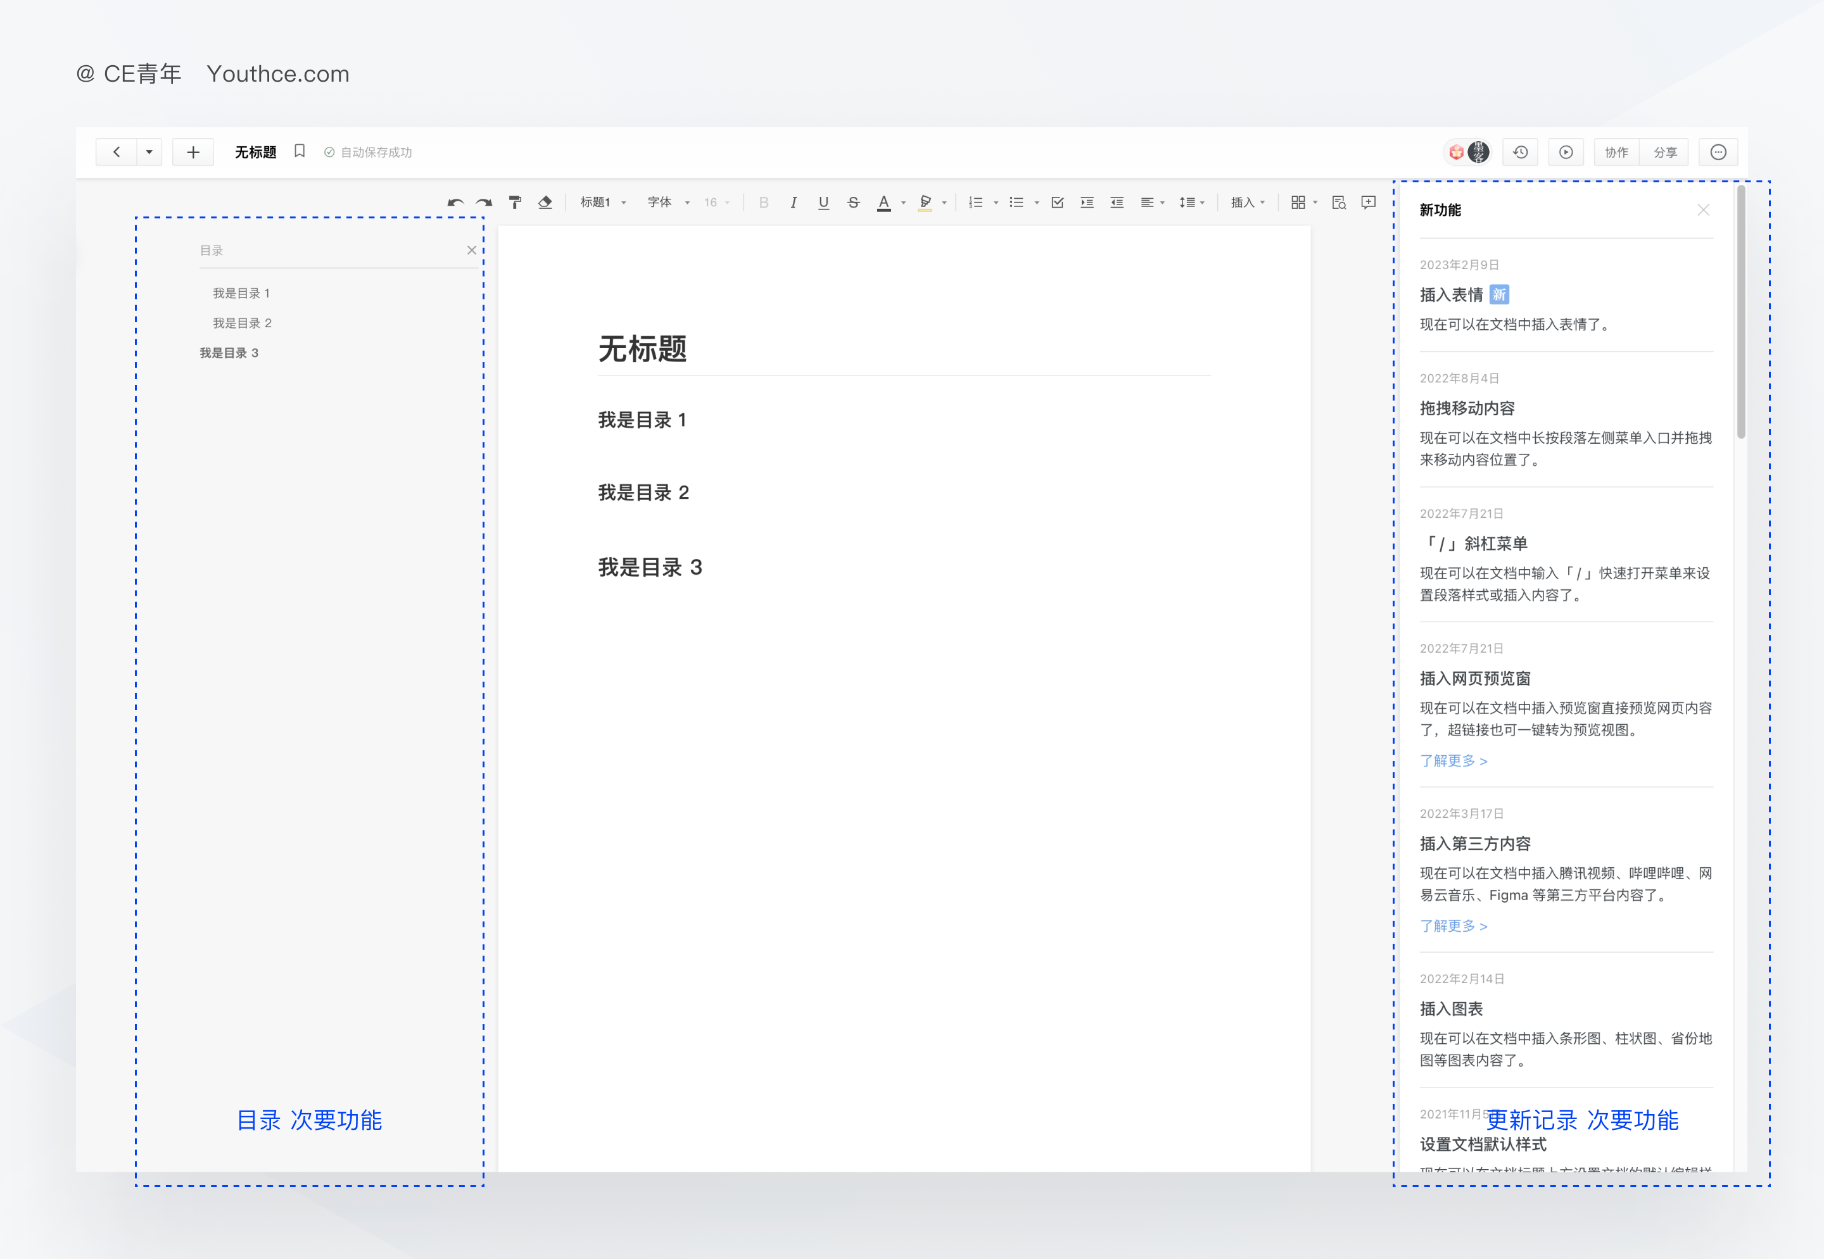Add a comment with the comment icon
This screenshot has width=1824, height=1259.
[1369, 203]
